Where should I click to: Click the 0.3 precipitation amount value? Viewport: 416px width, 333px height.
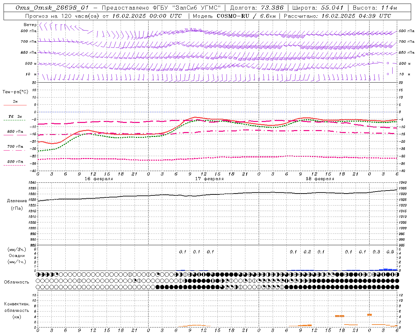tap(376, 252)
